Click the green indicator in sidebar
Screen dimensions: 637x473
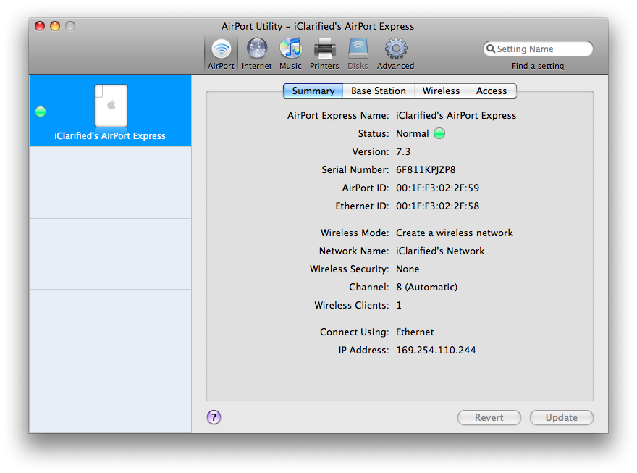tap(41, 112)
